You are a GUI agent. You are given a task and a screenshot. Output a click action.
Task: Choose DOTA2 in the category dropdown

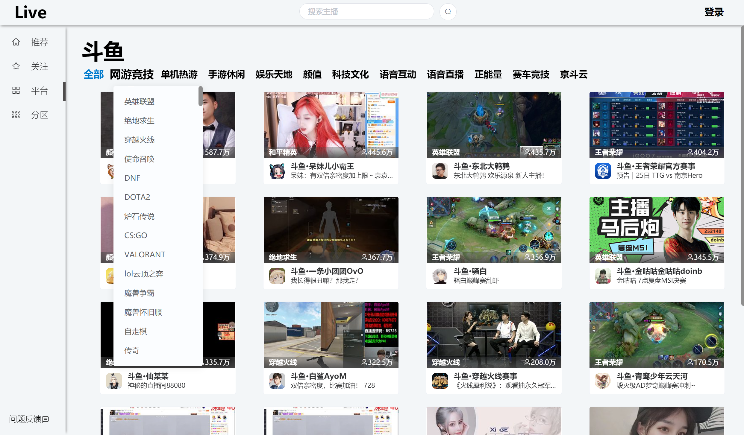137,197
